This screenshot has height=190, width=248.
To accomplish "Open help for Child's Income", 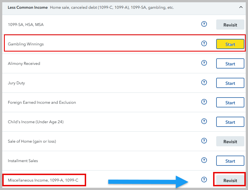I will click(204, 121).
